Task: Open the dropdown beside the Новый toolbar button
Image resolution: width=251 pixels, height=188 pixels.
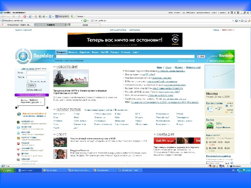Action: click(x=84, y=16)
